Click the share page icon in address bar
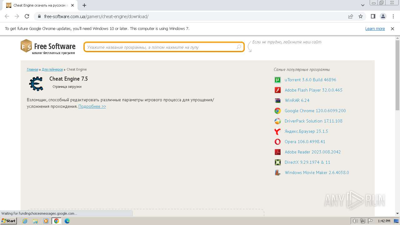This screenshot has height=225, width=400. point(351,16)
